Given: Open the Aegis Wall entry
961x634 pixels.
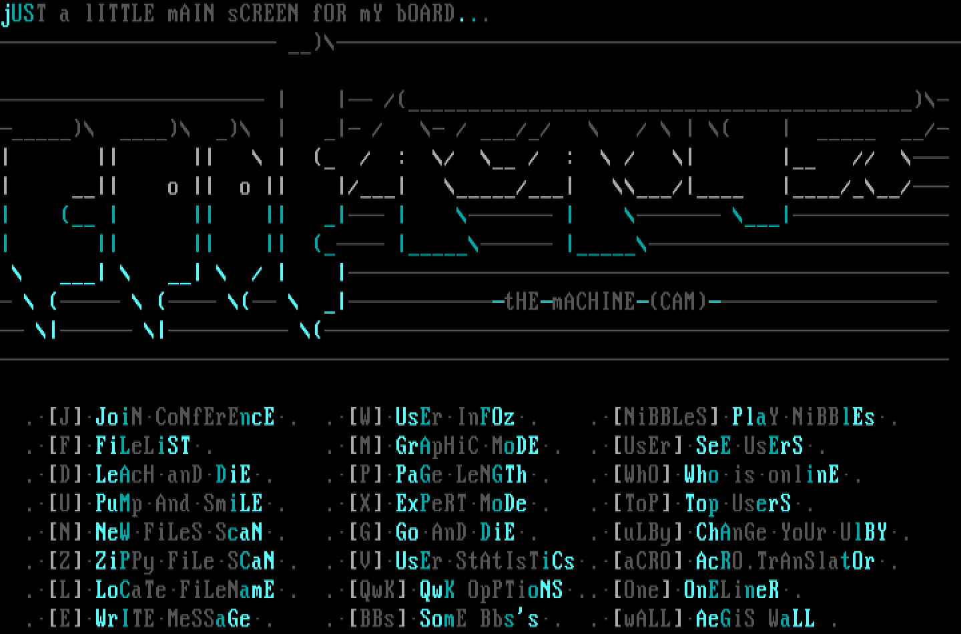Looking at the screenshot, I should tap(755, 619).
